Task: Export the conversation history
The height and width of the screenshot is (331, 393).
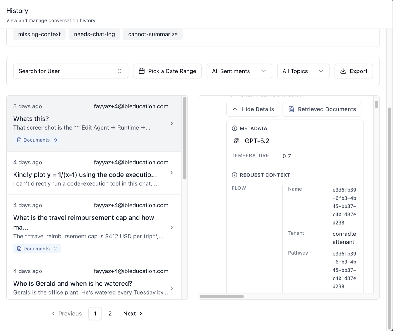Action: tap(354, 71)
